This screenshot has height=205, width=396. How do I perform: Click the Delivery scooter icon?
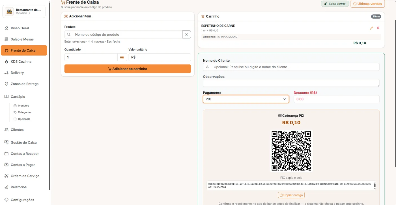[x=7, y=73]
